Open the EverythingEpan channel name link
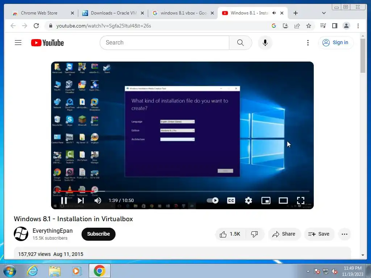The height and width of the screenshot is (278, 371). [53, 231]
